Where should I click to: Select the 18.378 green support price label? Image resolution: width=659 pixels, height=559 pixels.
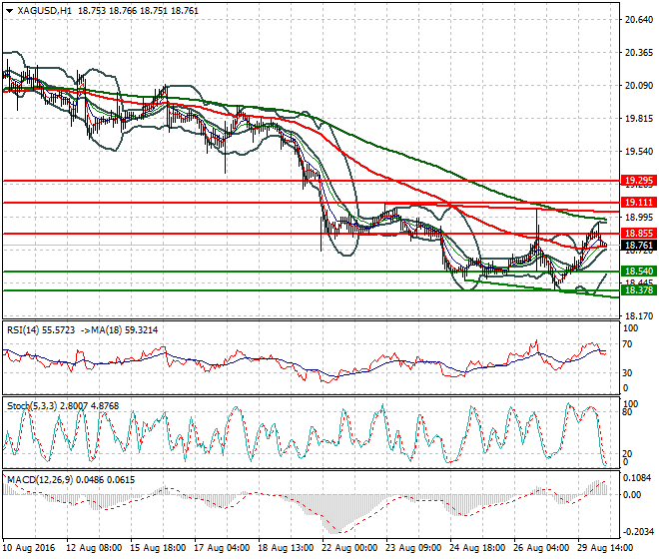(639, 290)
